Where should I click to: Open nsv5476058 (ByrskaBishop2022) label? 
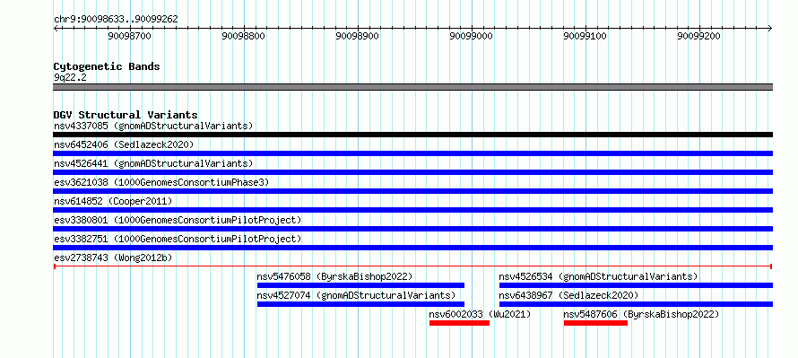(x=334, y=276)
